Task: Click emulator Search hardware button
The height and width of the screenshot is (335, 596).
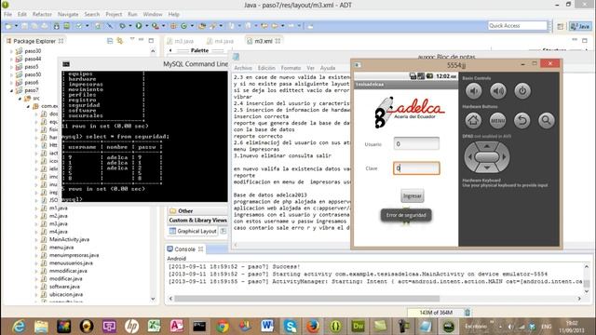Action: click(547, 120)
